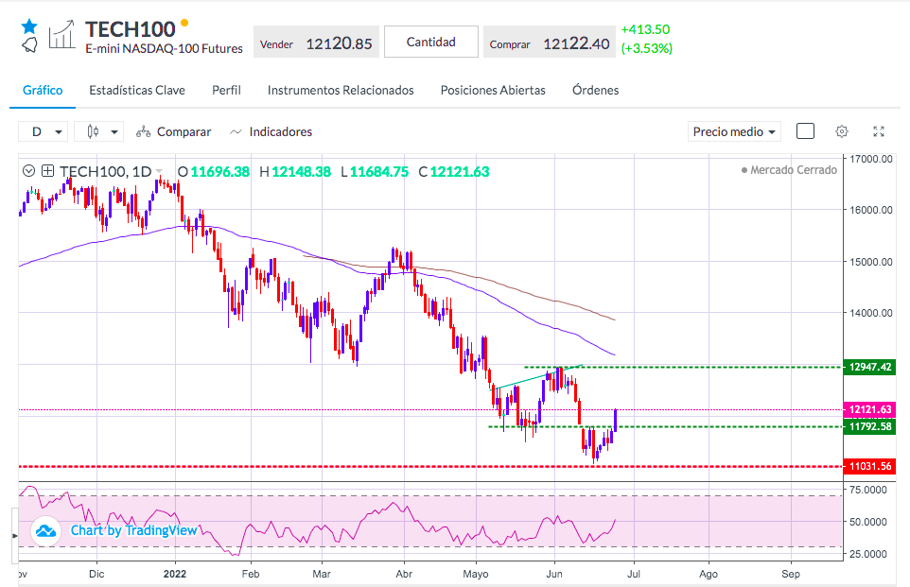This screenshot has width=910, height=587.
Task: Open the Órdenes tab
Action: [x=595, y=90]
